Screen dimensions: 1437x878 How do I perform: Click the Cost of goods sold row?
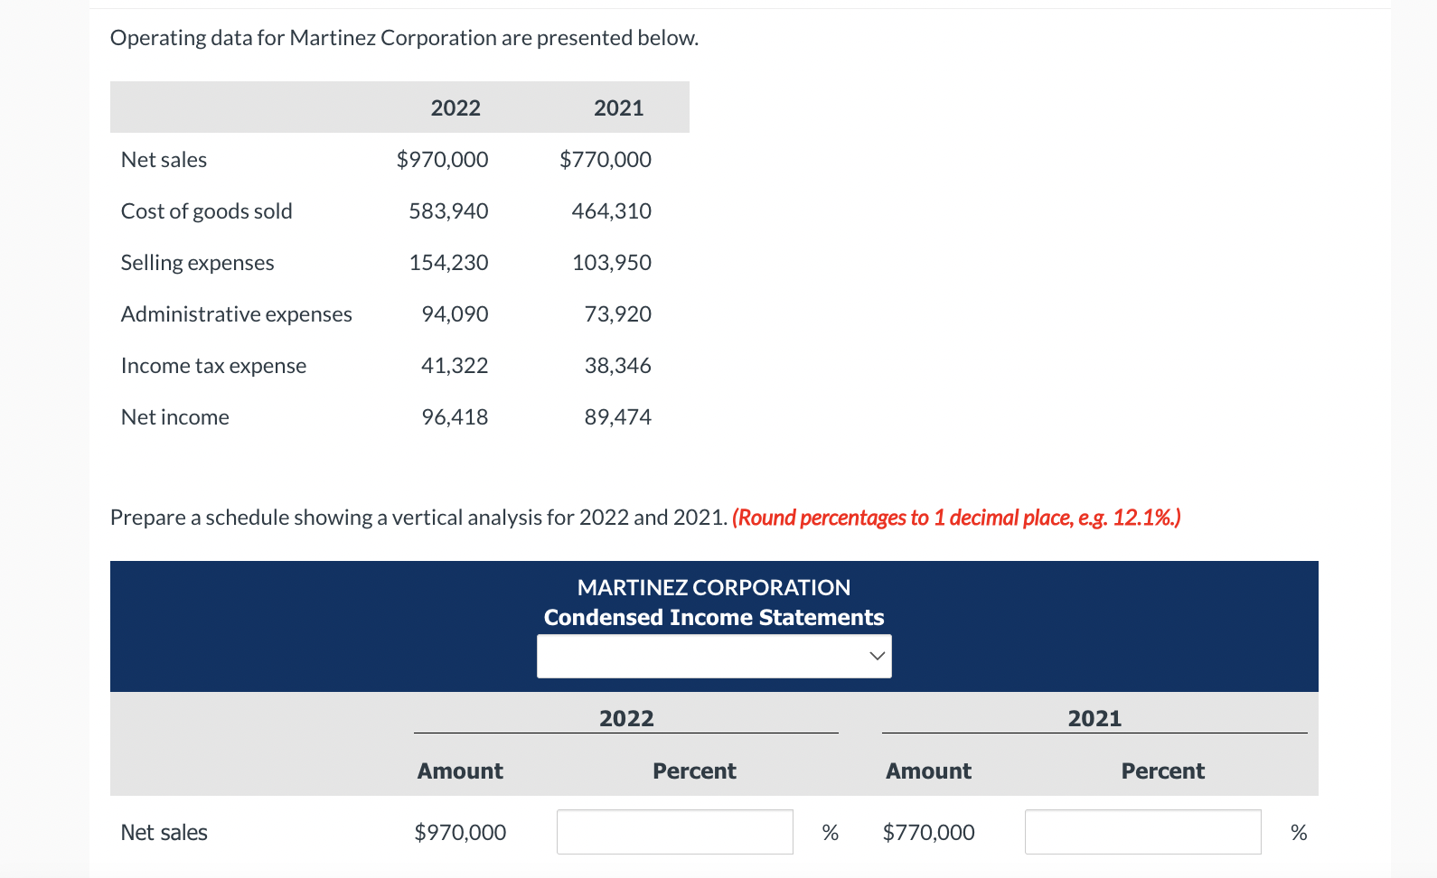click(206, 210)
